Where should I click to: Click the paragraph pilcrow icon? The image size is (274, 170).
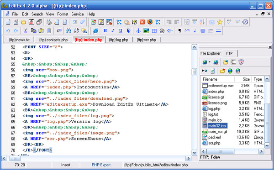pyautogui.click(x=179, y=31)
